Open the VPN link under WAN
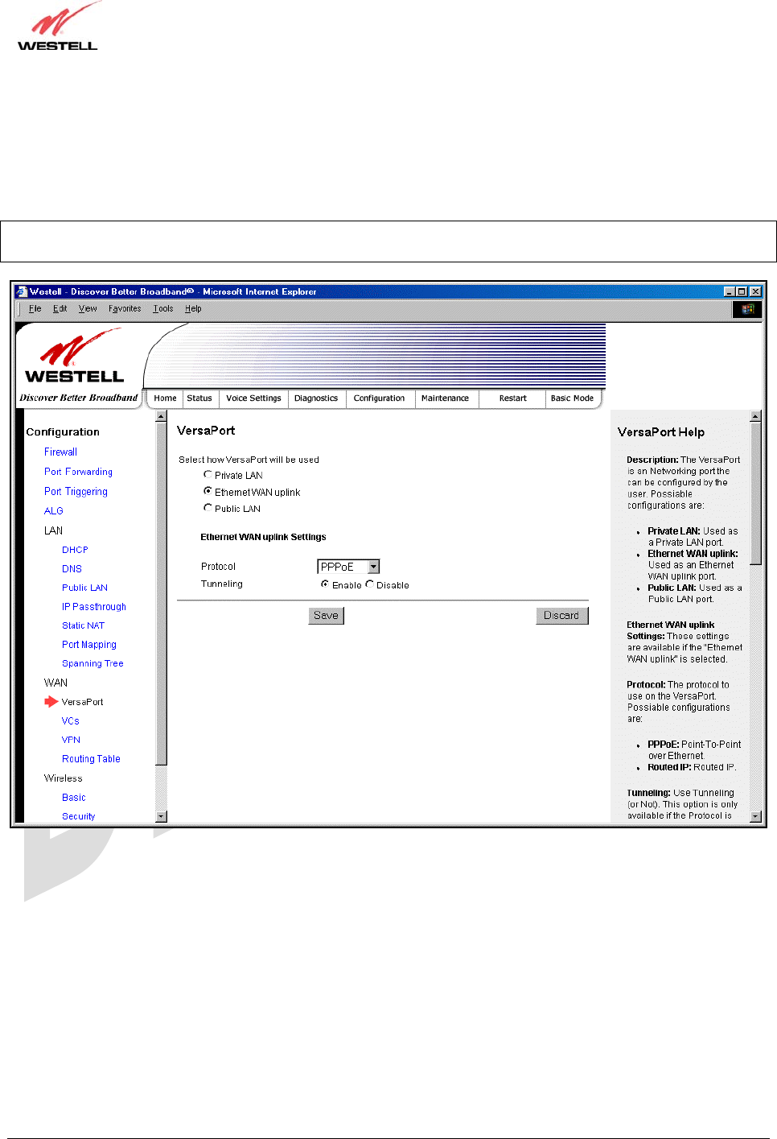The height and width of the screenshot is (1139, 777). click(71, 740)
